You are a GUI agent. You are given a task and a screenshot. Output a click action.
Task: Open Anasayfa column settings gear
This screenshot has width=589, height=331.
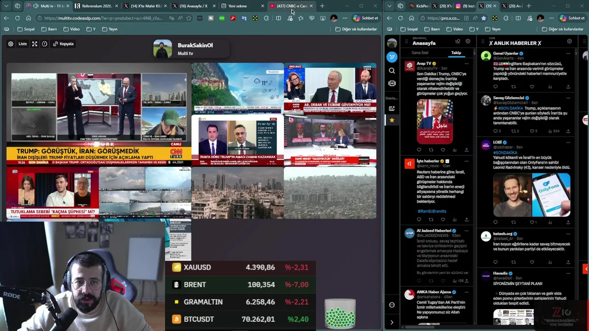click(468, 41)
